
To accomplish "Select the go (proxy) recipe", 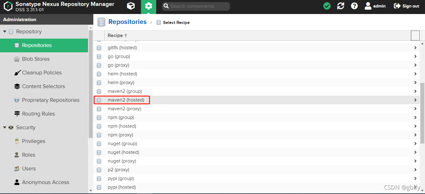I will pyautogui.click(x=257, y=65).
